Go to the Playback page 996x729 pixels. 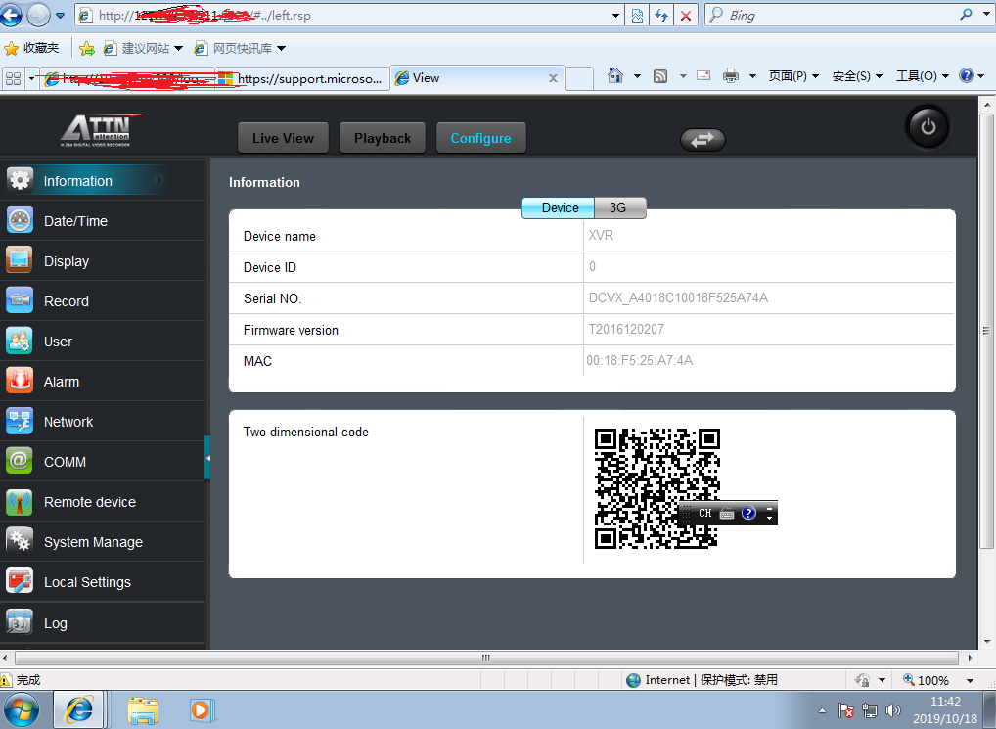(x=383, y=138)
